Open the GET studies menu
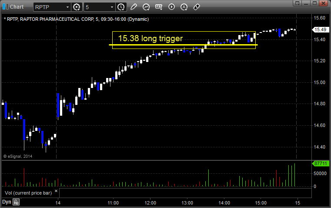 159,7
